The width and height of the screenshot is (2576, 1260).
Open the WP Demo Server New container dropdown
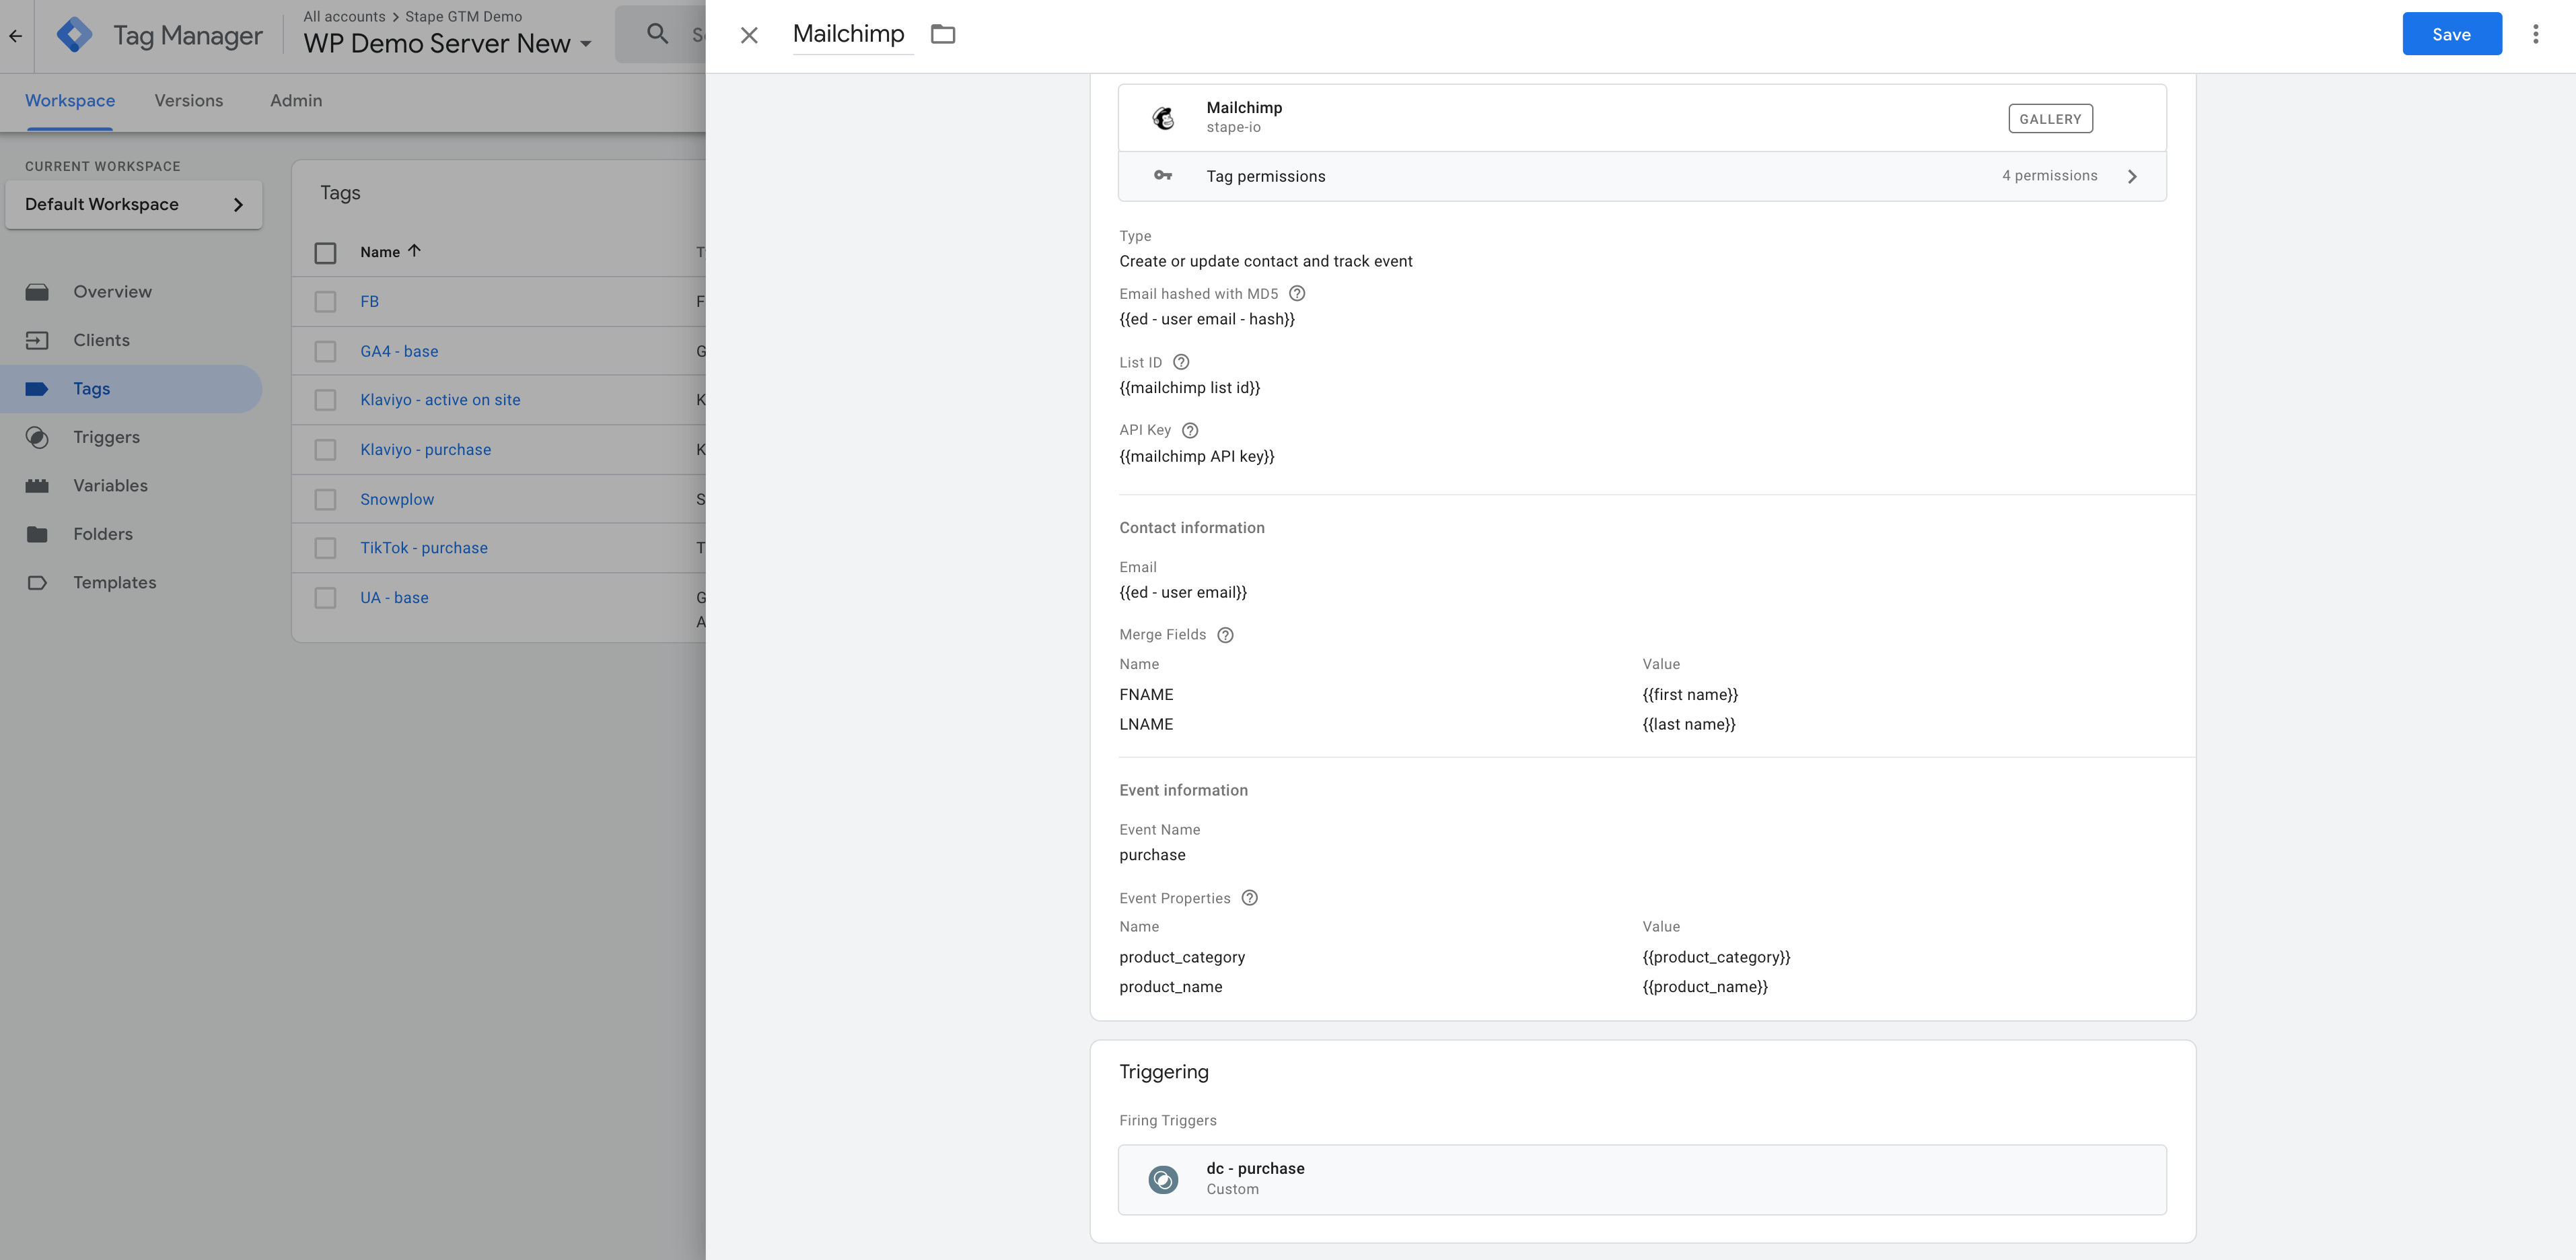(x=448, y=44)
